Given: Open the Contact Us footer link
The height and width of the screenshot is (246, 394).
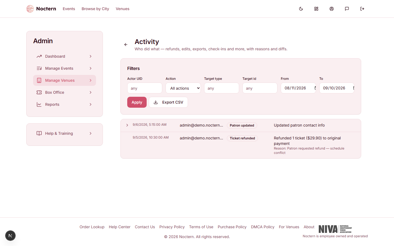Looking at the screenshot, I should [x=145, y=227].
